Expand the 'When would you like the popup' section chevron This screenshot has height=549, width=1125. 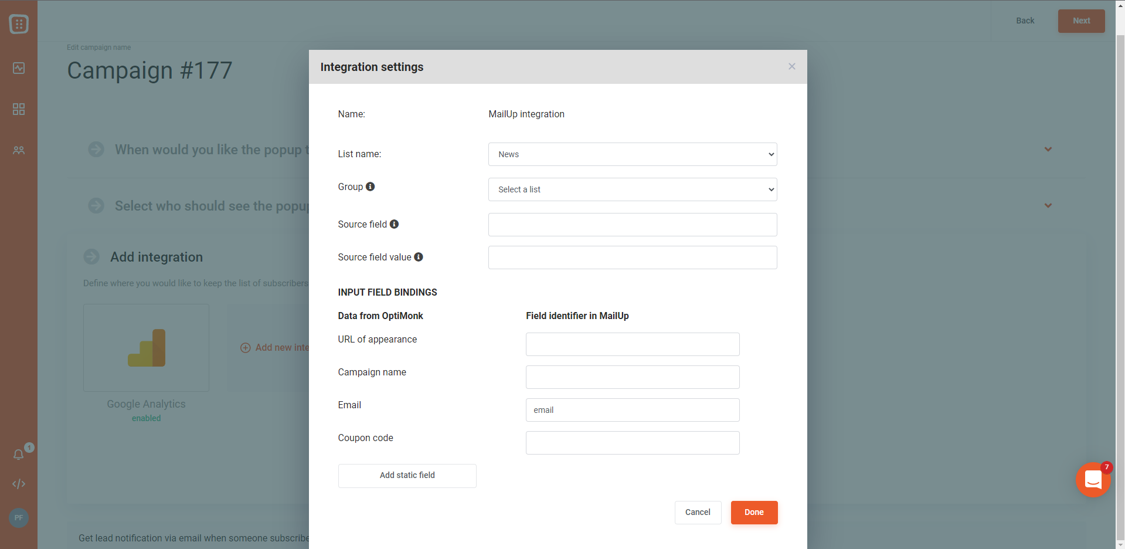tap(1048, 149)
